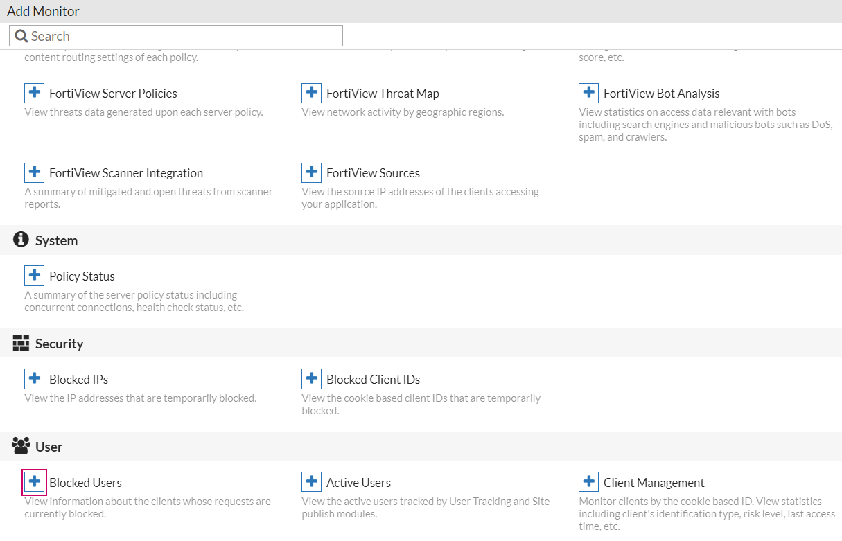The width and height of the screenshot is (842, 541).
Task: Select the Security section header
Action: point(59,344)
